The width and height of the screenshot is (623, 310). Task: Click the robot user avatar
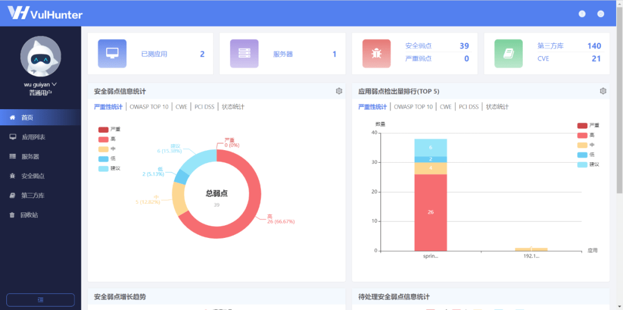click(40, 57)
